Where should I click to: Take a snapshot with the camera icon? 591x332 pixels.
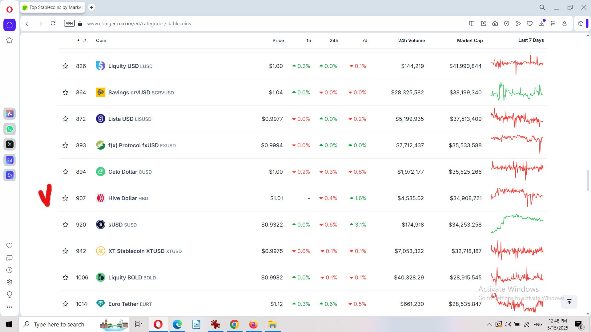[x=495, y=24]
